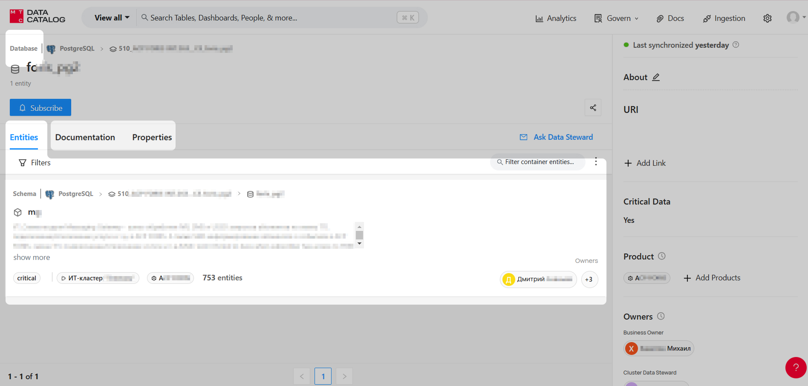Click the share icon button
This screenshot has width=808, height=386.
pos(593,108)
